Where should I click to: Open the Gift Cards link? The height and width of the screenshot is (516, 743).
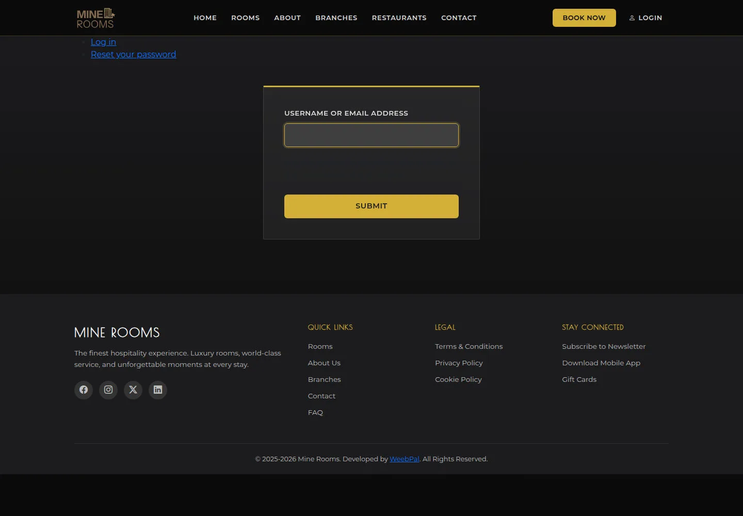579,379
